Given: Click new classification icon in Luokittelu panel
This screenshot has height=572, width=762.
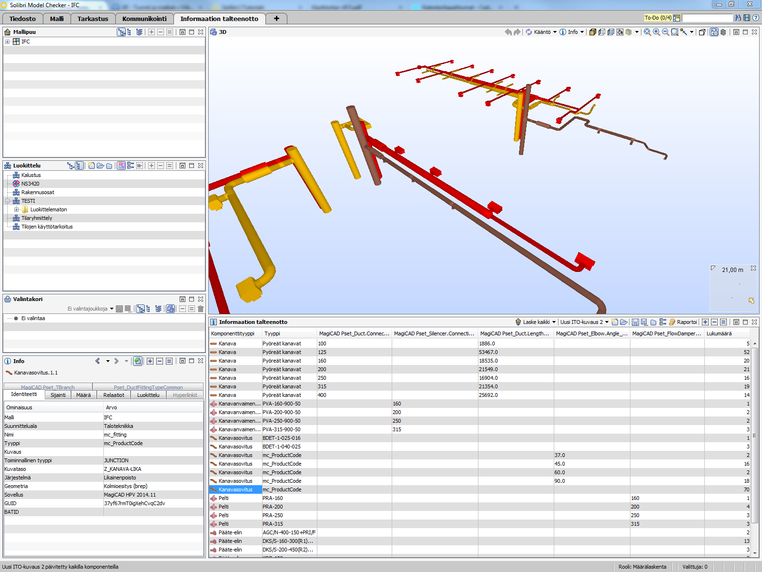Looking at the screenshot, I should (x=91, y=166).
